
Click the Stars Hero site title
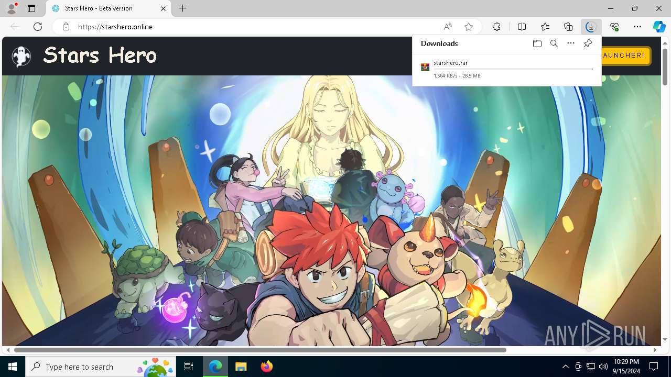pos(100,55)
